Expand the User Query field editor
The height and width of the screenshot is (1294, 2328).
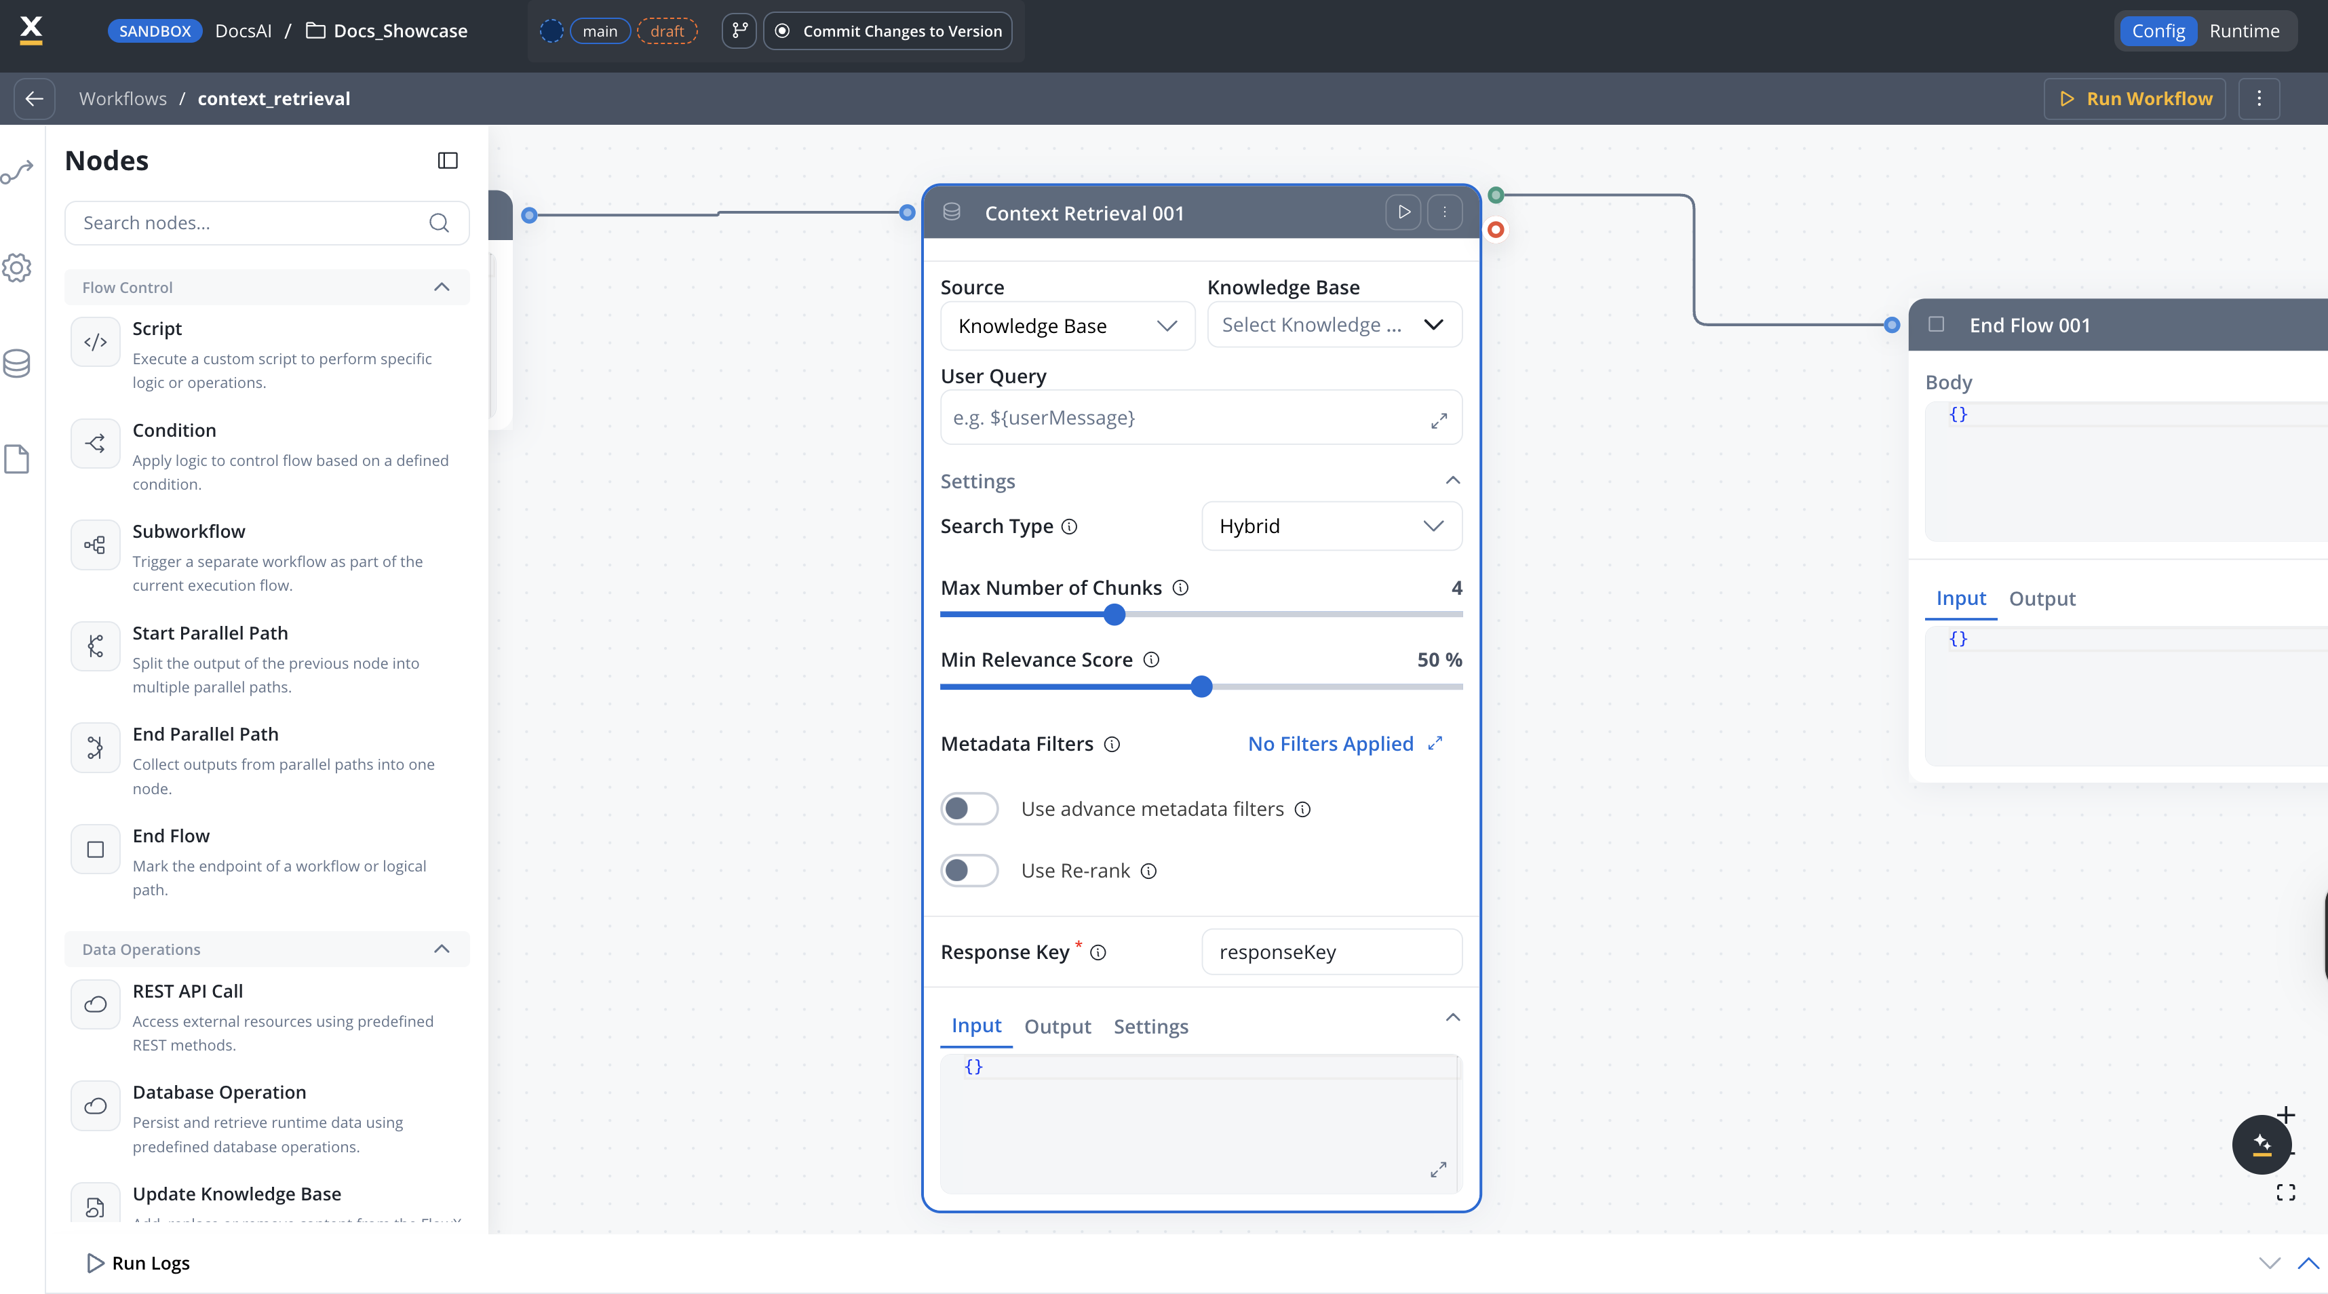click(x=1439, y=420)
